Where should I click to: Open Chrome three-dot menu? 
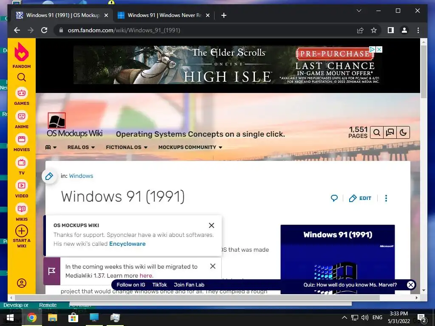(x=418, y=30)
